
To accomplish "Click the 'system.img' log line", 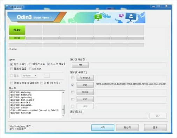I will 21,97.
